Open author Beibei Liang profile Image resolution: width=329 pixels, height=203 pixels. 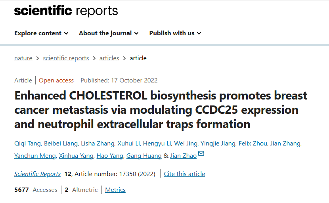(61, 144)
